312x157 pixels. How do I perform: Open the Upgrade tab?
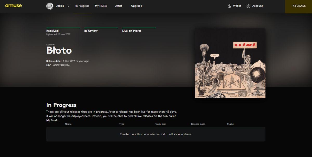tap(136, 6)
